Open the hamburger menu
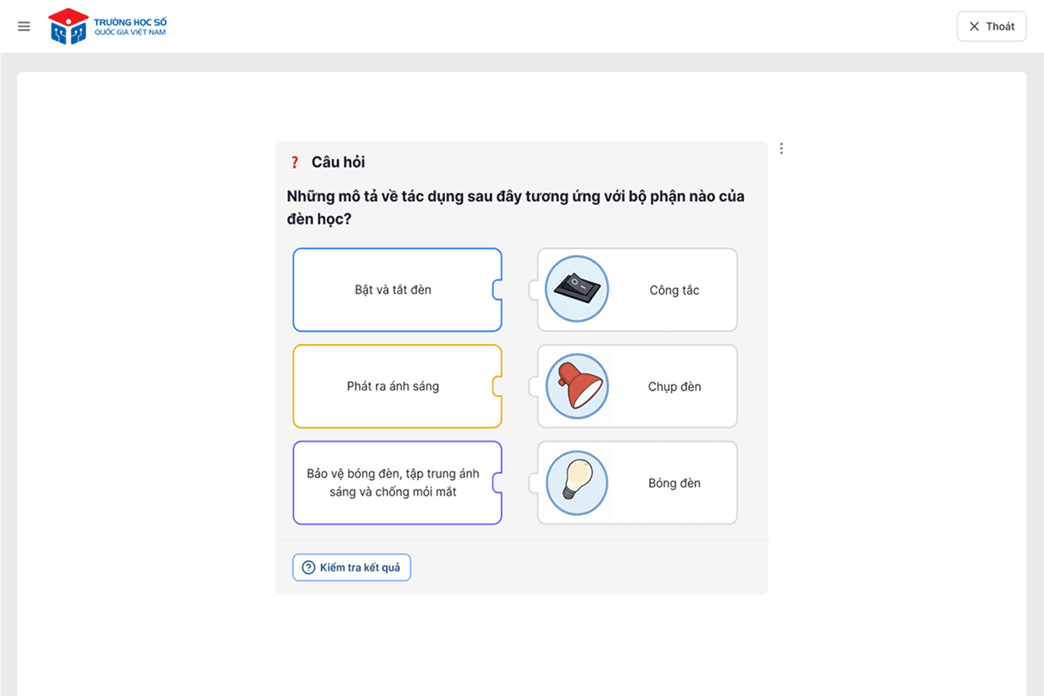Viewport: 1044px width, 696px height. tap(24, 26)
